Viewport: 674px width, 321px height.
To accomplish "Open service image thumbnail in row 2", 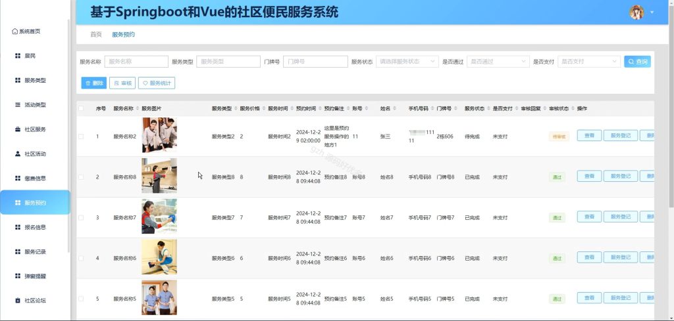I will tap(159, 176).
